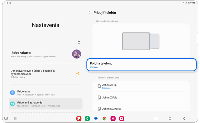Select John's Z Flip phone

141,86
